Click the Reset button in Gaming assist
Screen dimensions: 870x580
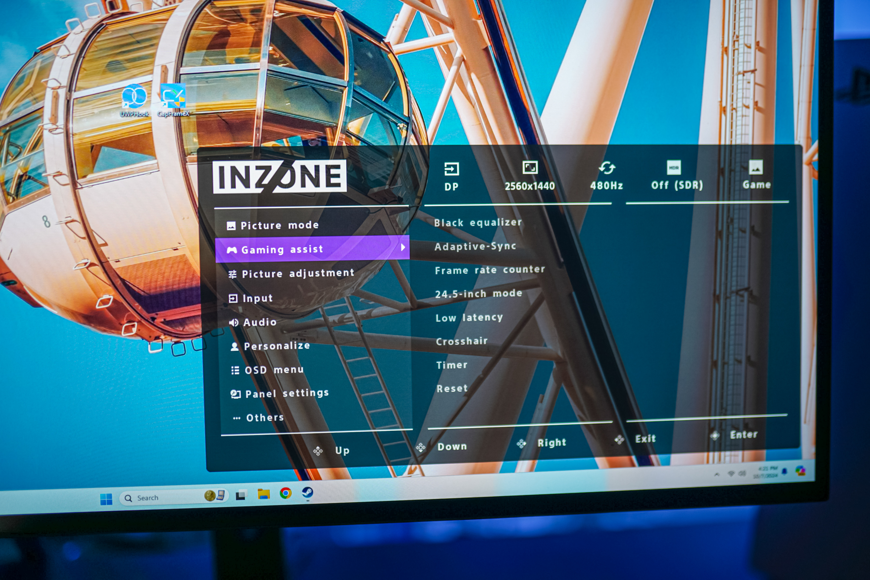pyautogui.click(x=452, y=389)
